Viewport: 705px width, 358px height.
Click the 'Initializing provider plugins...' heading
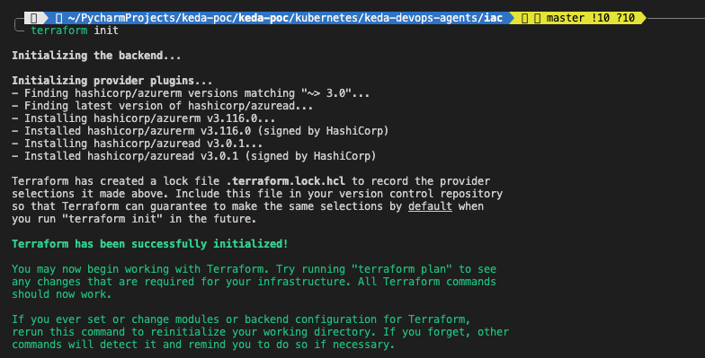112,81
